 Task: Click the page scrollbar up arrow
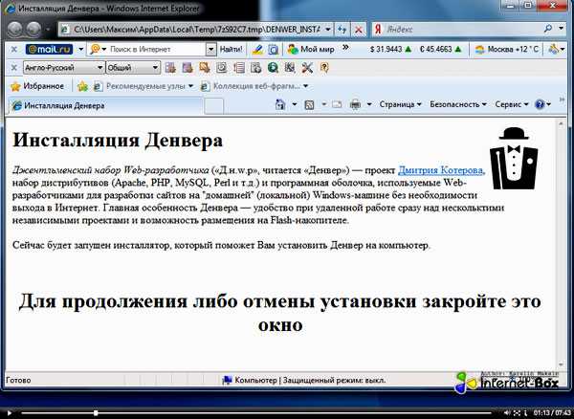561,124
